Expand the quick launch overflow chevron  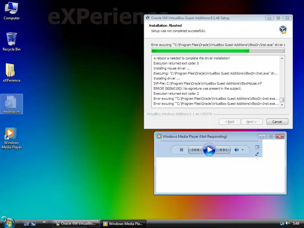point(44,222)
